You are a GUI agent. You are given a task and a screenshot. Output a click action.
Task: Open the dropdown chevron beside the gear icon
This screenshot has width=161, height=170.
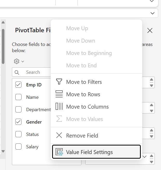[23, 61]
